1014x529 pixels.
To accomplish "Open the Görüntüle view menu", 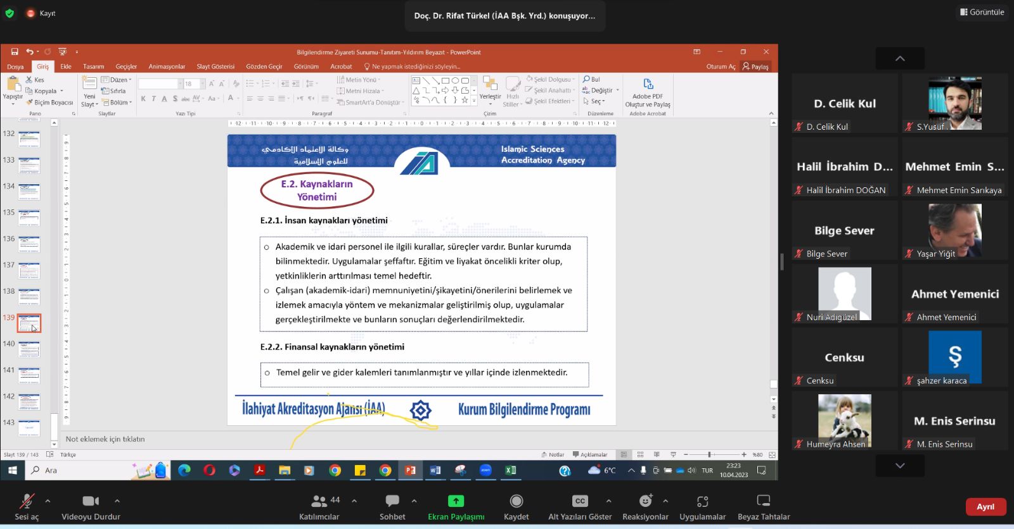I will point(982,12).
